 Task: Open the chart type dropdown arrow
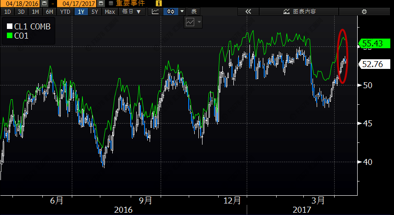coord(182,11)
